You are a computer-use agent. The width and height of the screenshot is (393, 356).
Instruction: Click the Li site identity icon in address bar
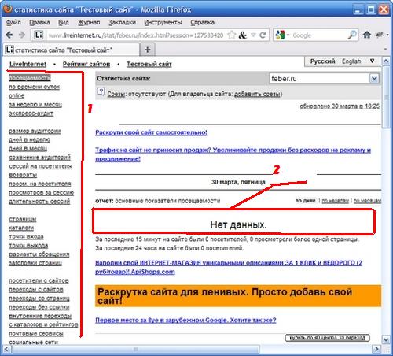click(x=39, y=35)
